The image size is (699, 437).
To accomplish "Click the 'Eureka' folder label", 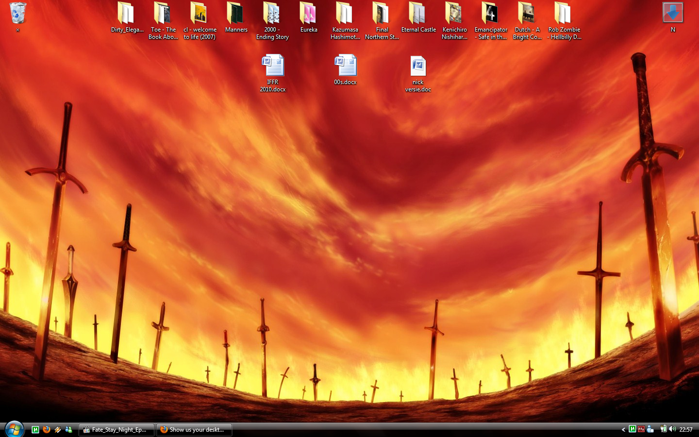I will pyautogui.click(x=309, y=30).
